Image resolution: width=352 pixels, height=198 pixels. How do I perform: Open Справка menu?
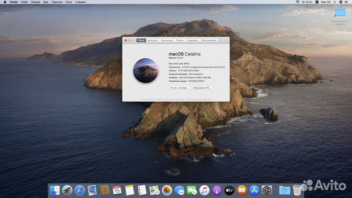point(80,2)
